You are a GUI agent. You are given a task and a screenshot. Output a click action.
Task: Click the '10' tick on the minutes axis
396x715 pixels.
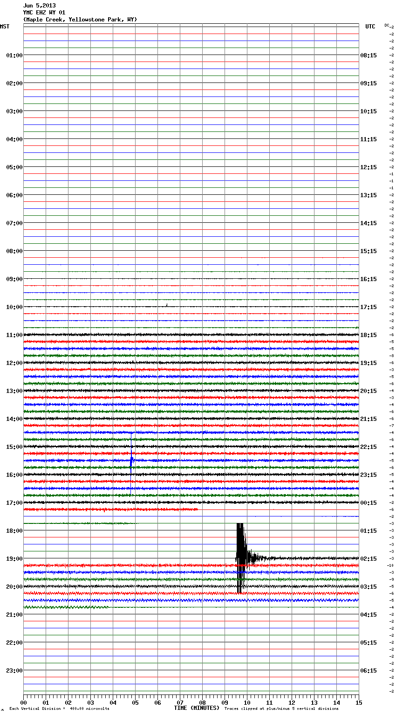pyautogui.click(x=247, y=702)
